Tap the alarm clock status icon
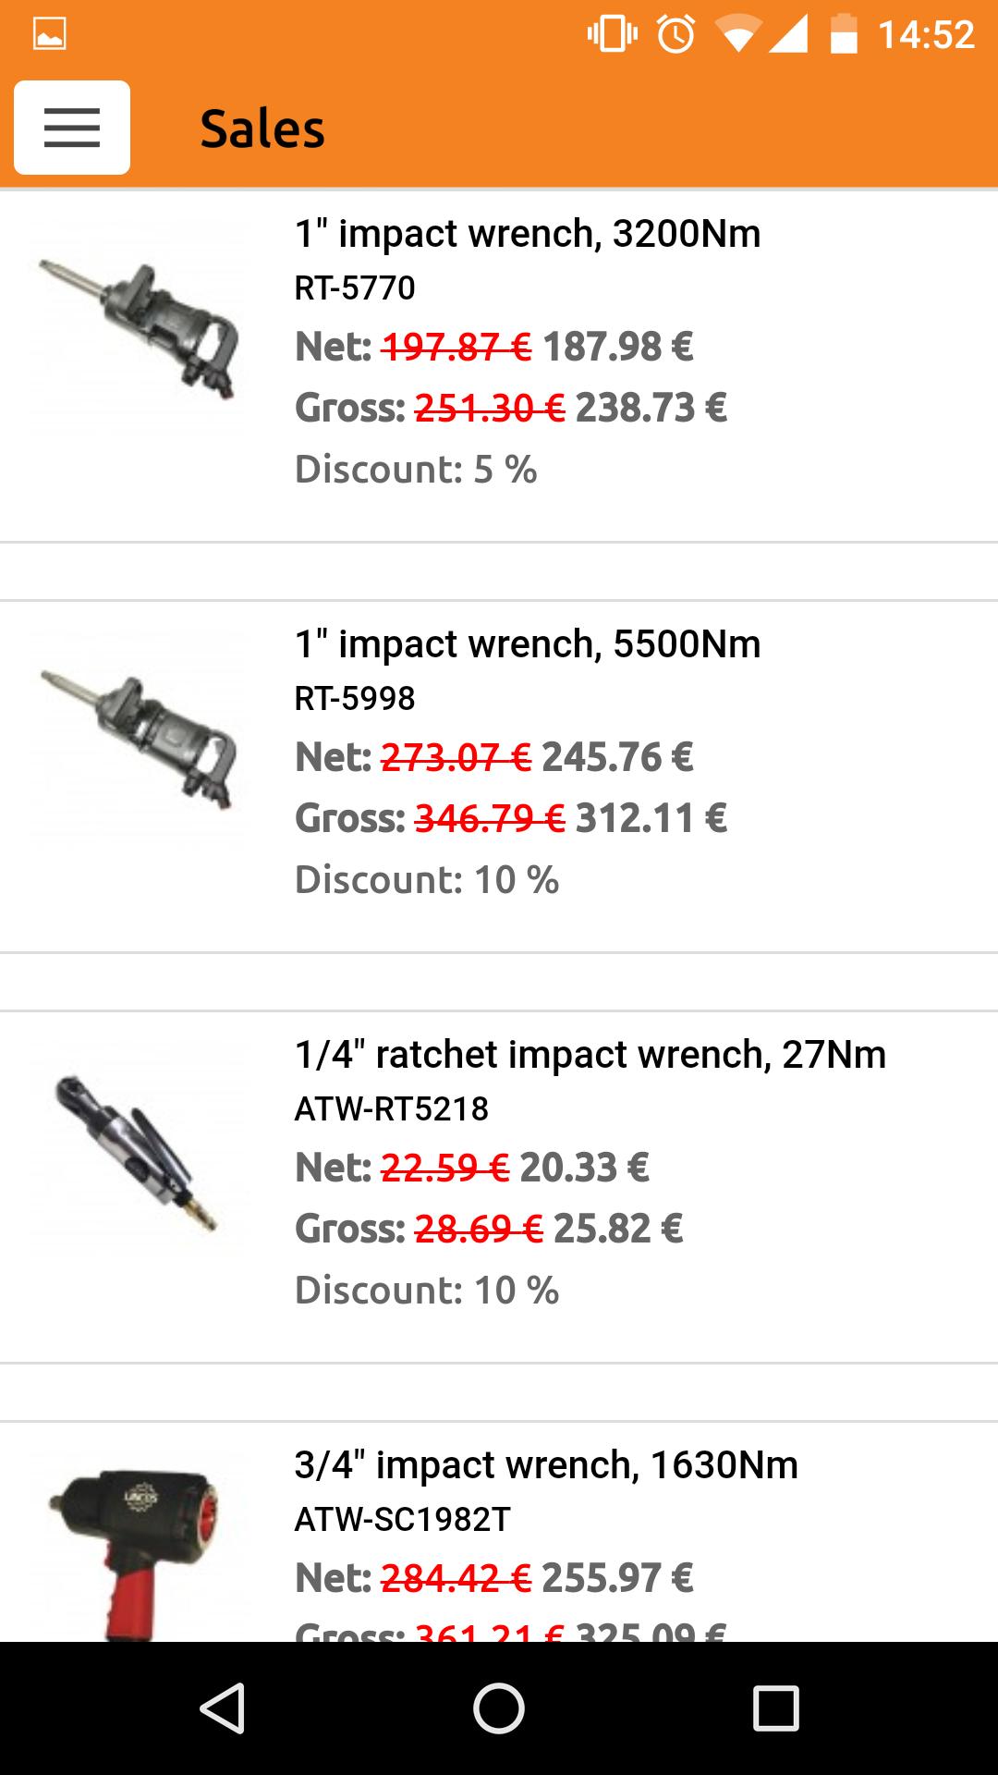 (x=675, y=35)
